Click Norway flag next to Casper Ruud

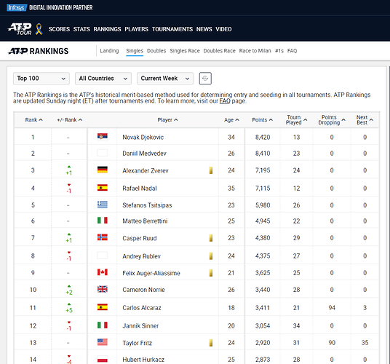click(103, 237)
